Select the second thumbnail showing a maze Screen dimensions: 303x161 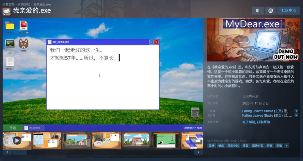point(47,141)
